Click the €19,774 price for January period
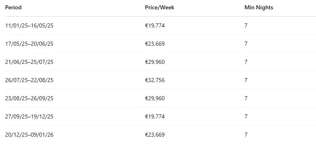 (155, 26)
